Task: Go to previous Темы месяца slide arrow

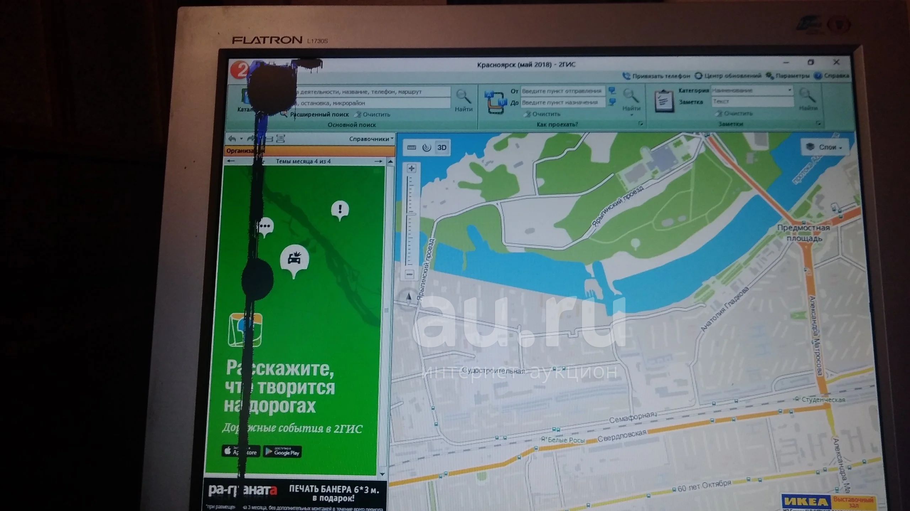Action: 231,161
